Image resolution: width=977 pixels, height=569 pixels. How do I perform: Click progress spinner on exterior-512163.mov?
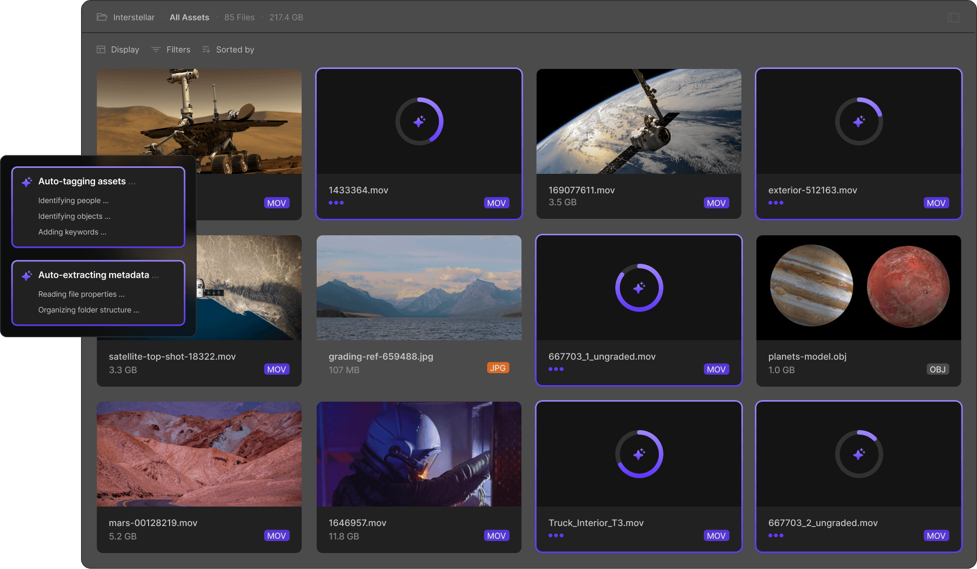[x=859, y=121]
